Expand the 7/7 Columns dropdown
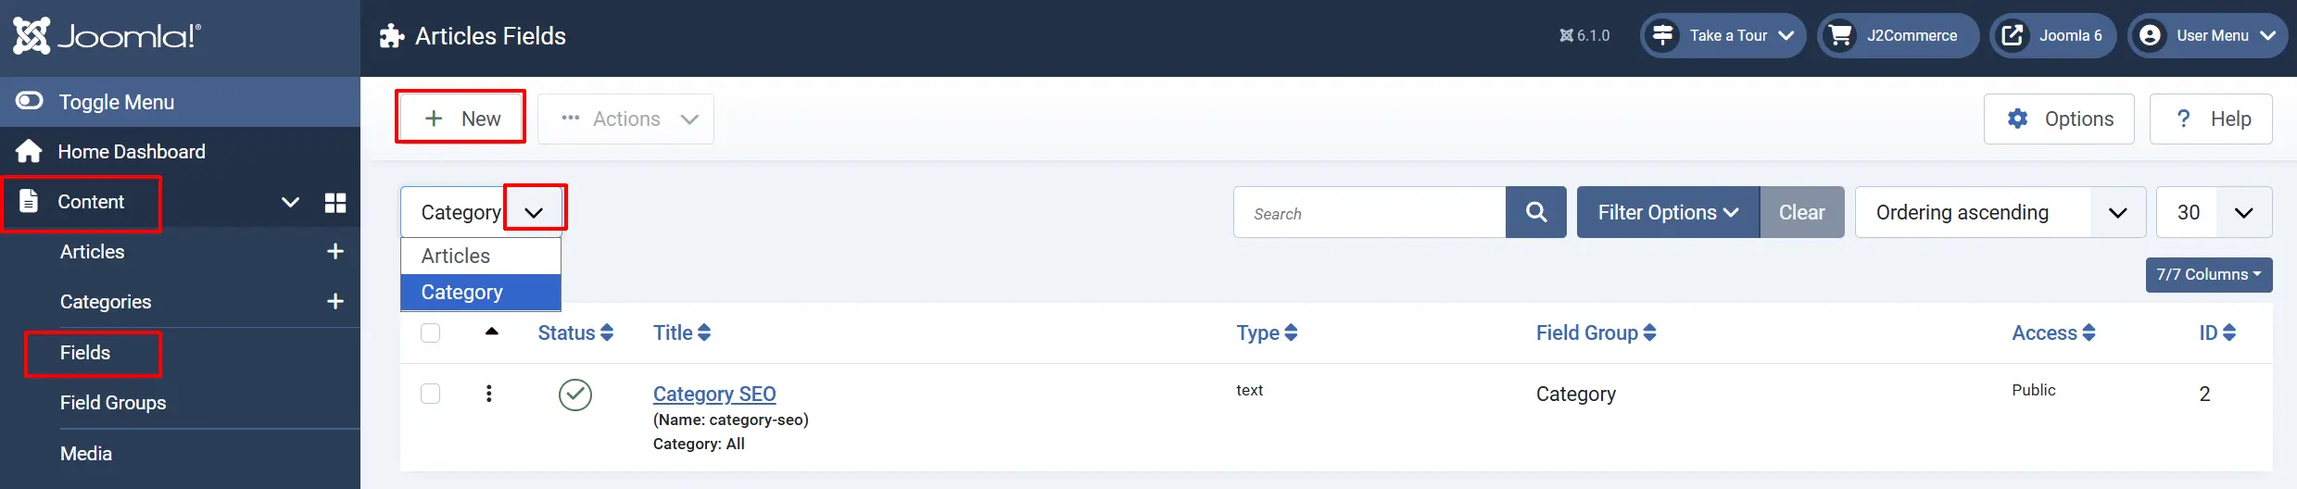The image size is (2297, 489). (2209, 275)
